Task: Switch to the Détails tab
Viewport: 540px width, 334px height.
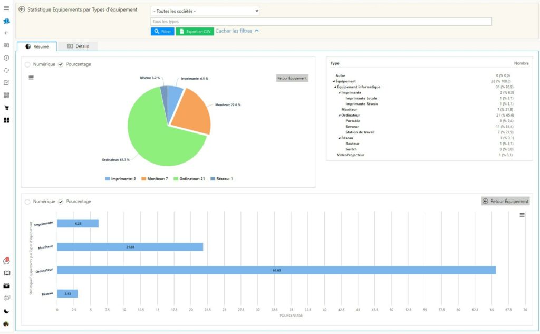Action: point(78,46)
